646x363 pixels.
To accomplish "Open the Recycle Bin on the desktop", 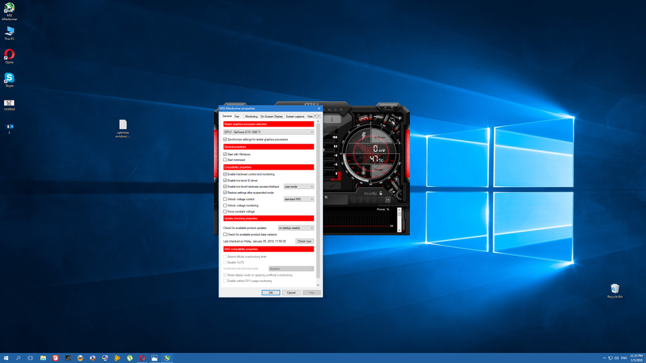I will click(x=614, y=289).
